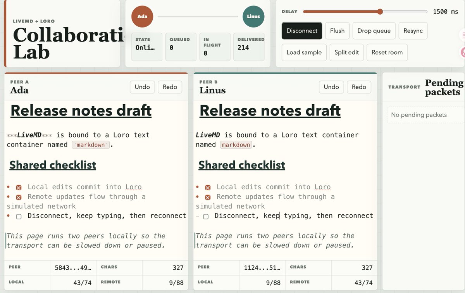The height and width of the screenshot is (293, 465).
Task: Click Ada's peer ID 5843...49
Action: click(x=73, y=268)
